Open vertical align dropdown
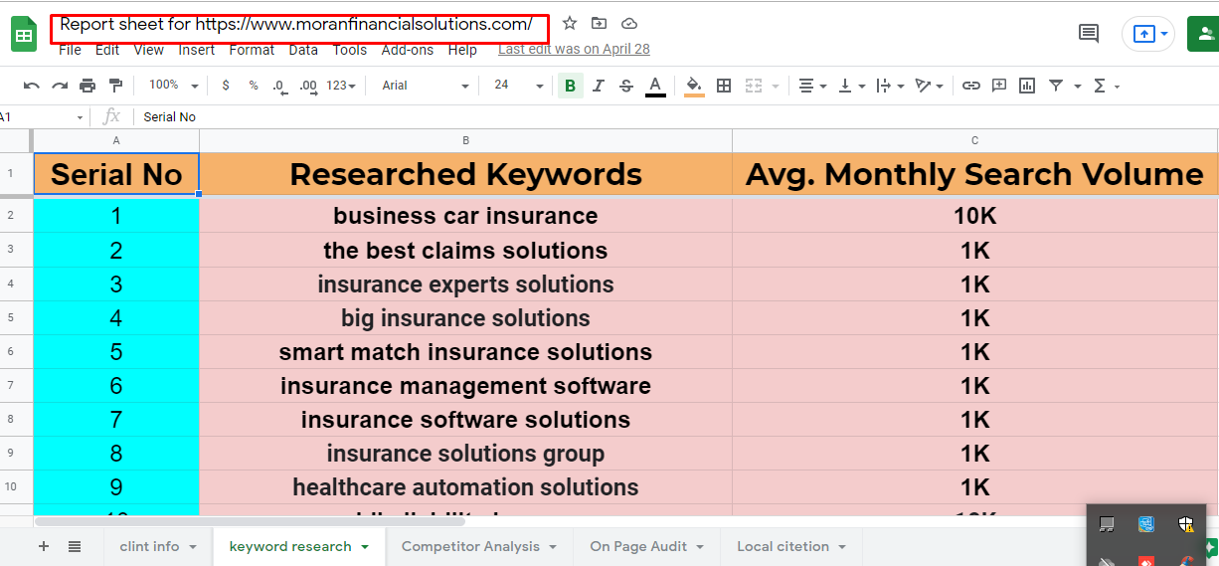The image size is (1219, 566). click(851, 86)
